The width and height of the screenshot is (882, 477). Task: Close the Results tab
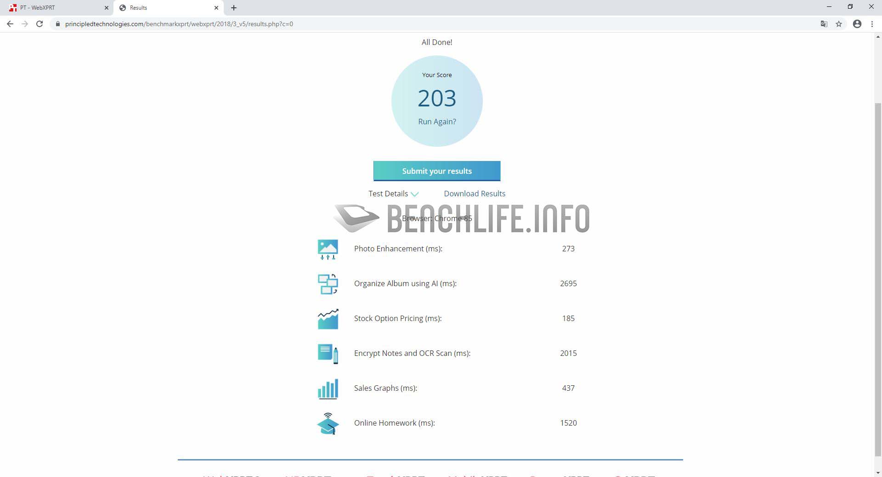point(216,8)
